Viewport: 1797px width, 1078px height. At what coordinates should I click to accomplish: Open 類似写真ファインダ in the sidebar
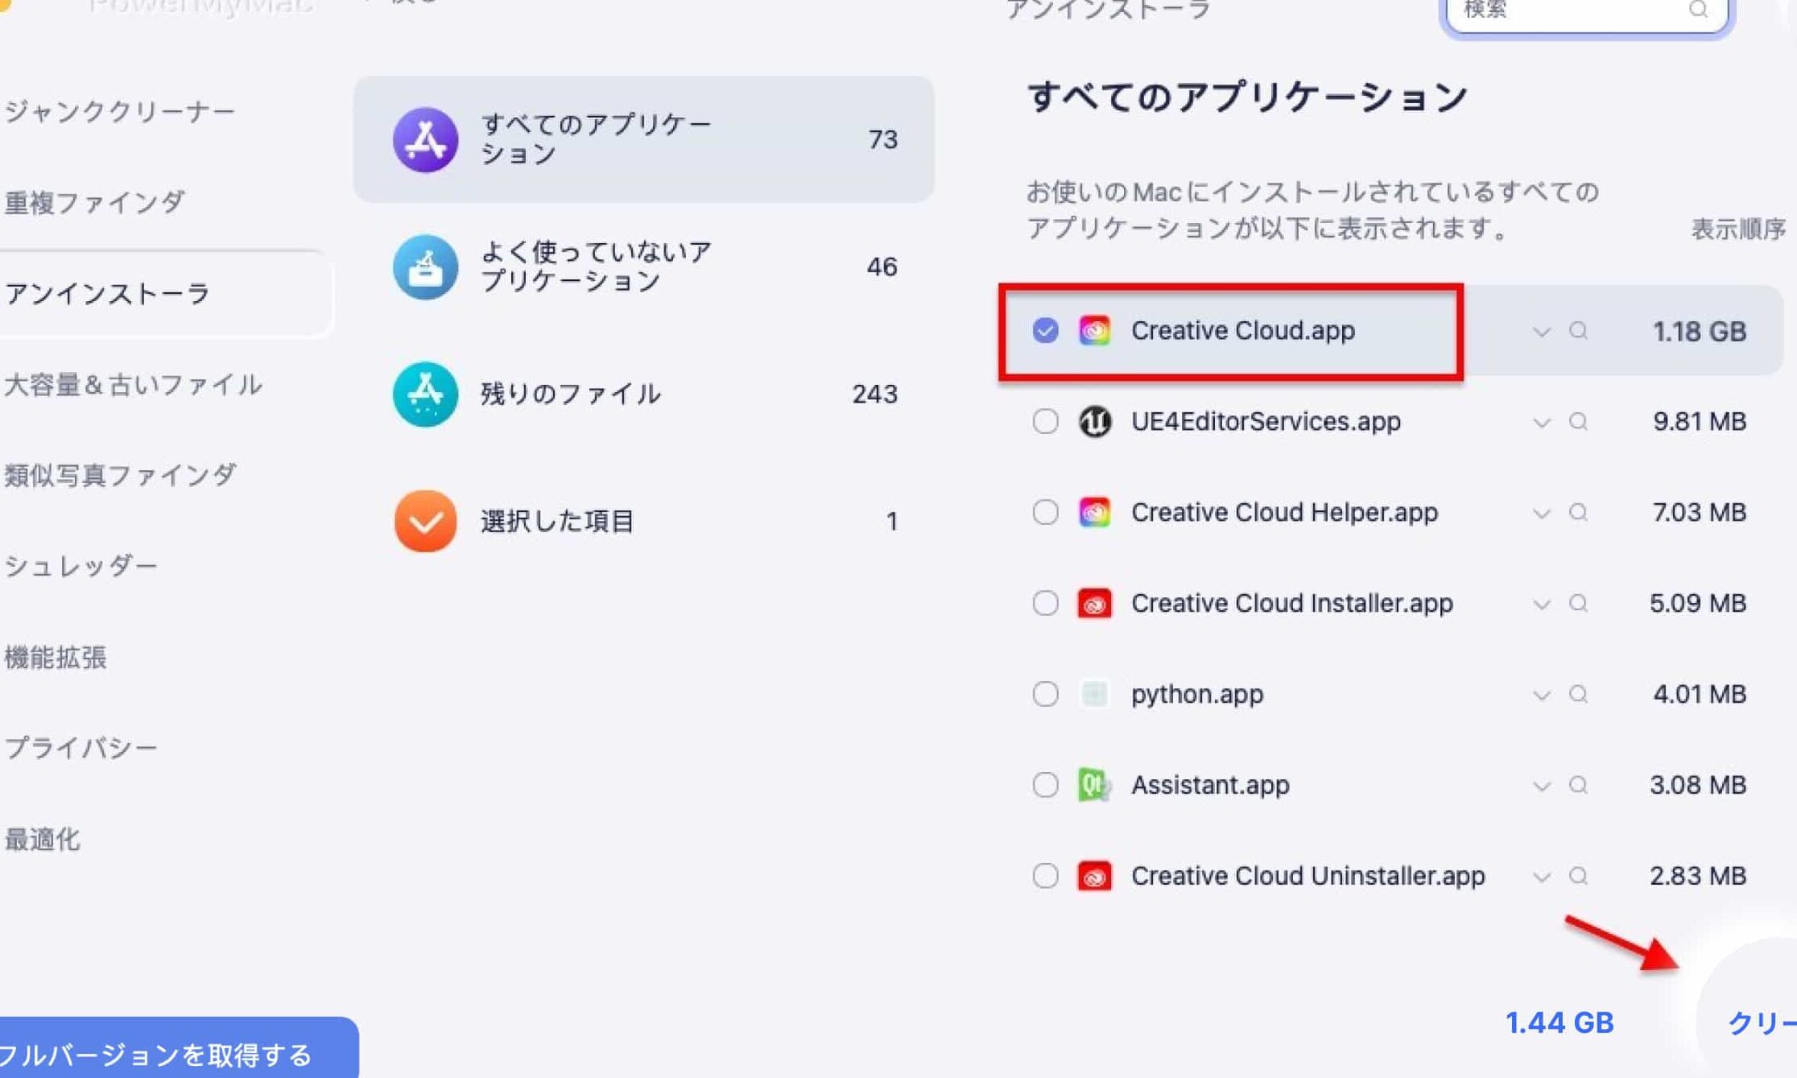120,475
